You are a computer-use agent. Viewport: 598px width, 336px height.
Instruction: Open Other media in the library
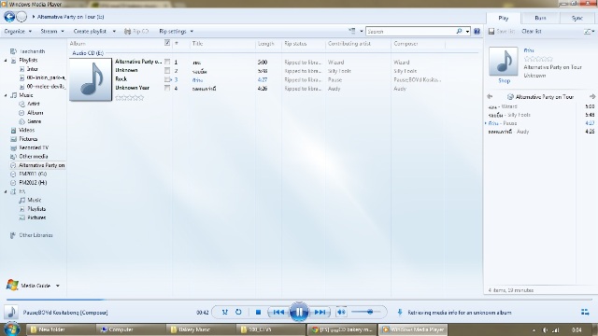(x=34, y=157)
